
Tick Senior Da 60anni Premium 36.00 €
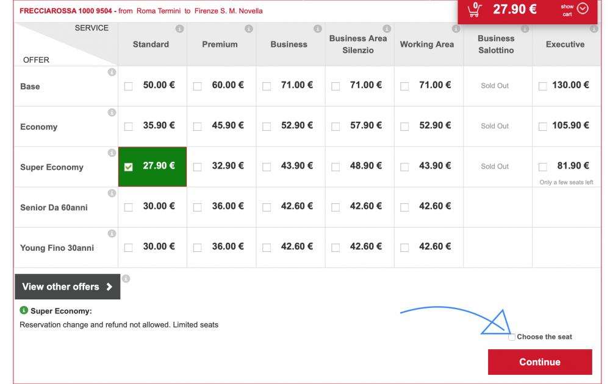pyautogui.click(x=198, y=208)
